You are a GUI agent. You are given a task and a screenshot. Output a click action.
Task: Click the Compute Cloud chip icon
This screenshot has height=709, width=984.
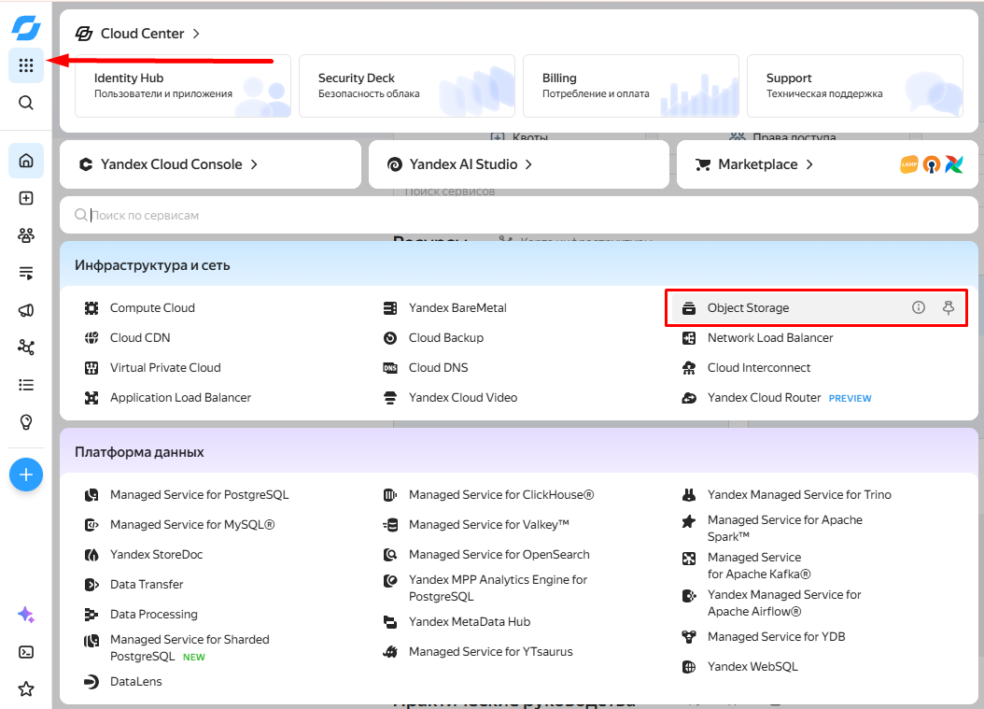(x=91, y=307)
